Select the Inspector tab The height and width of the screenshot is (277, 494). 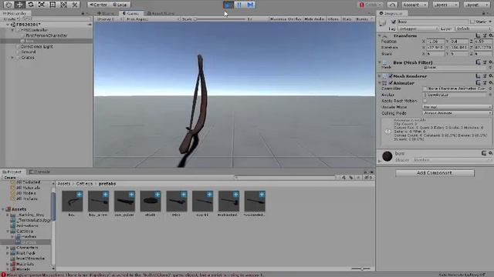[x=391, y=14]
